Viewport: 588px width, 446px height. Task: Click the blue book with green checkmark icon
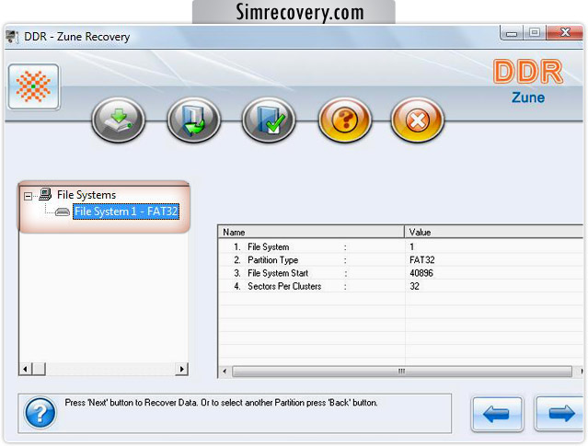[269, 120]
